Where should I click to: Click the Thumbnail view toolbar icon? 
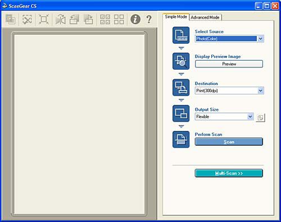pyautogui.click(x=10, y=19)
